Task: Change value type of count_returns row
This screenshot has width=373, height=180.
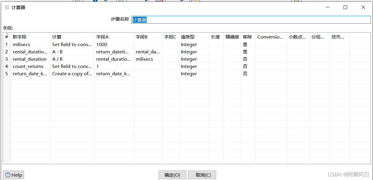Action: coord(194,66)
